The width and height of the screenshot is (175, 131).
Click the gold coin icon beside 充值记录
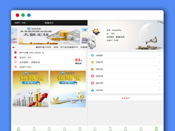point(92,62)
